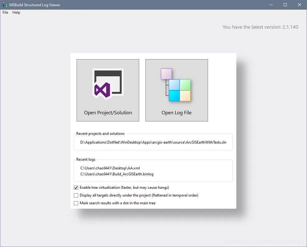Screen dimensions: 307x247
Task: Click the MSBuild Structured Log Viewer title icon
Action: (5, 5)
